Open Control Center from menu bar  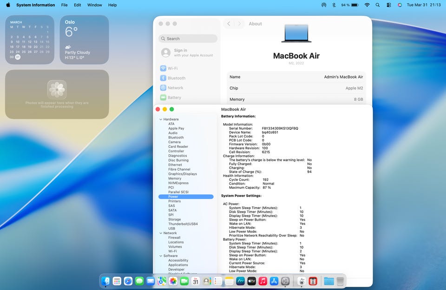(x=388, y=5)
